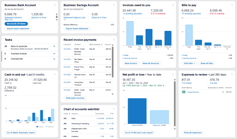Open Cash in and out options menu
237x139 pixels.
pyautogui.click(x=55, y=74)
